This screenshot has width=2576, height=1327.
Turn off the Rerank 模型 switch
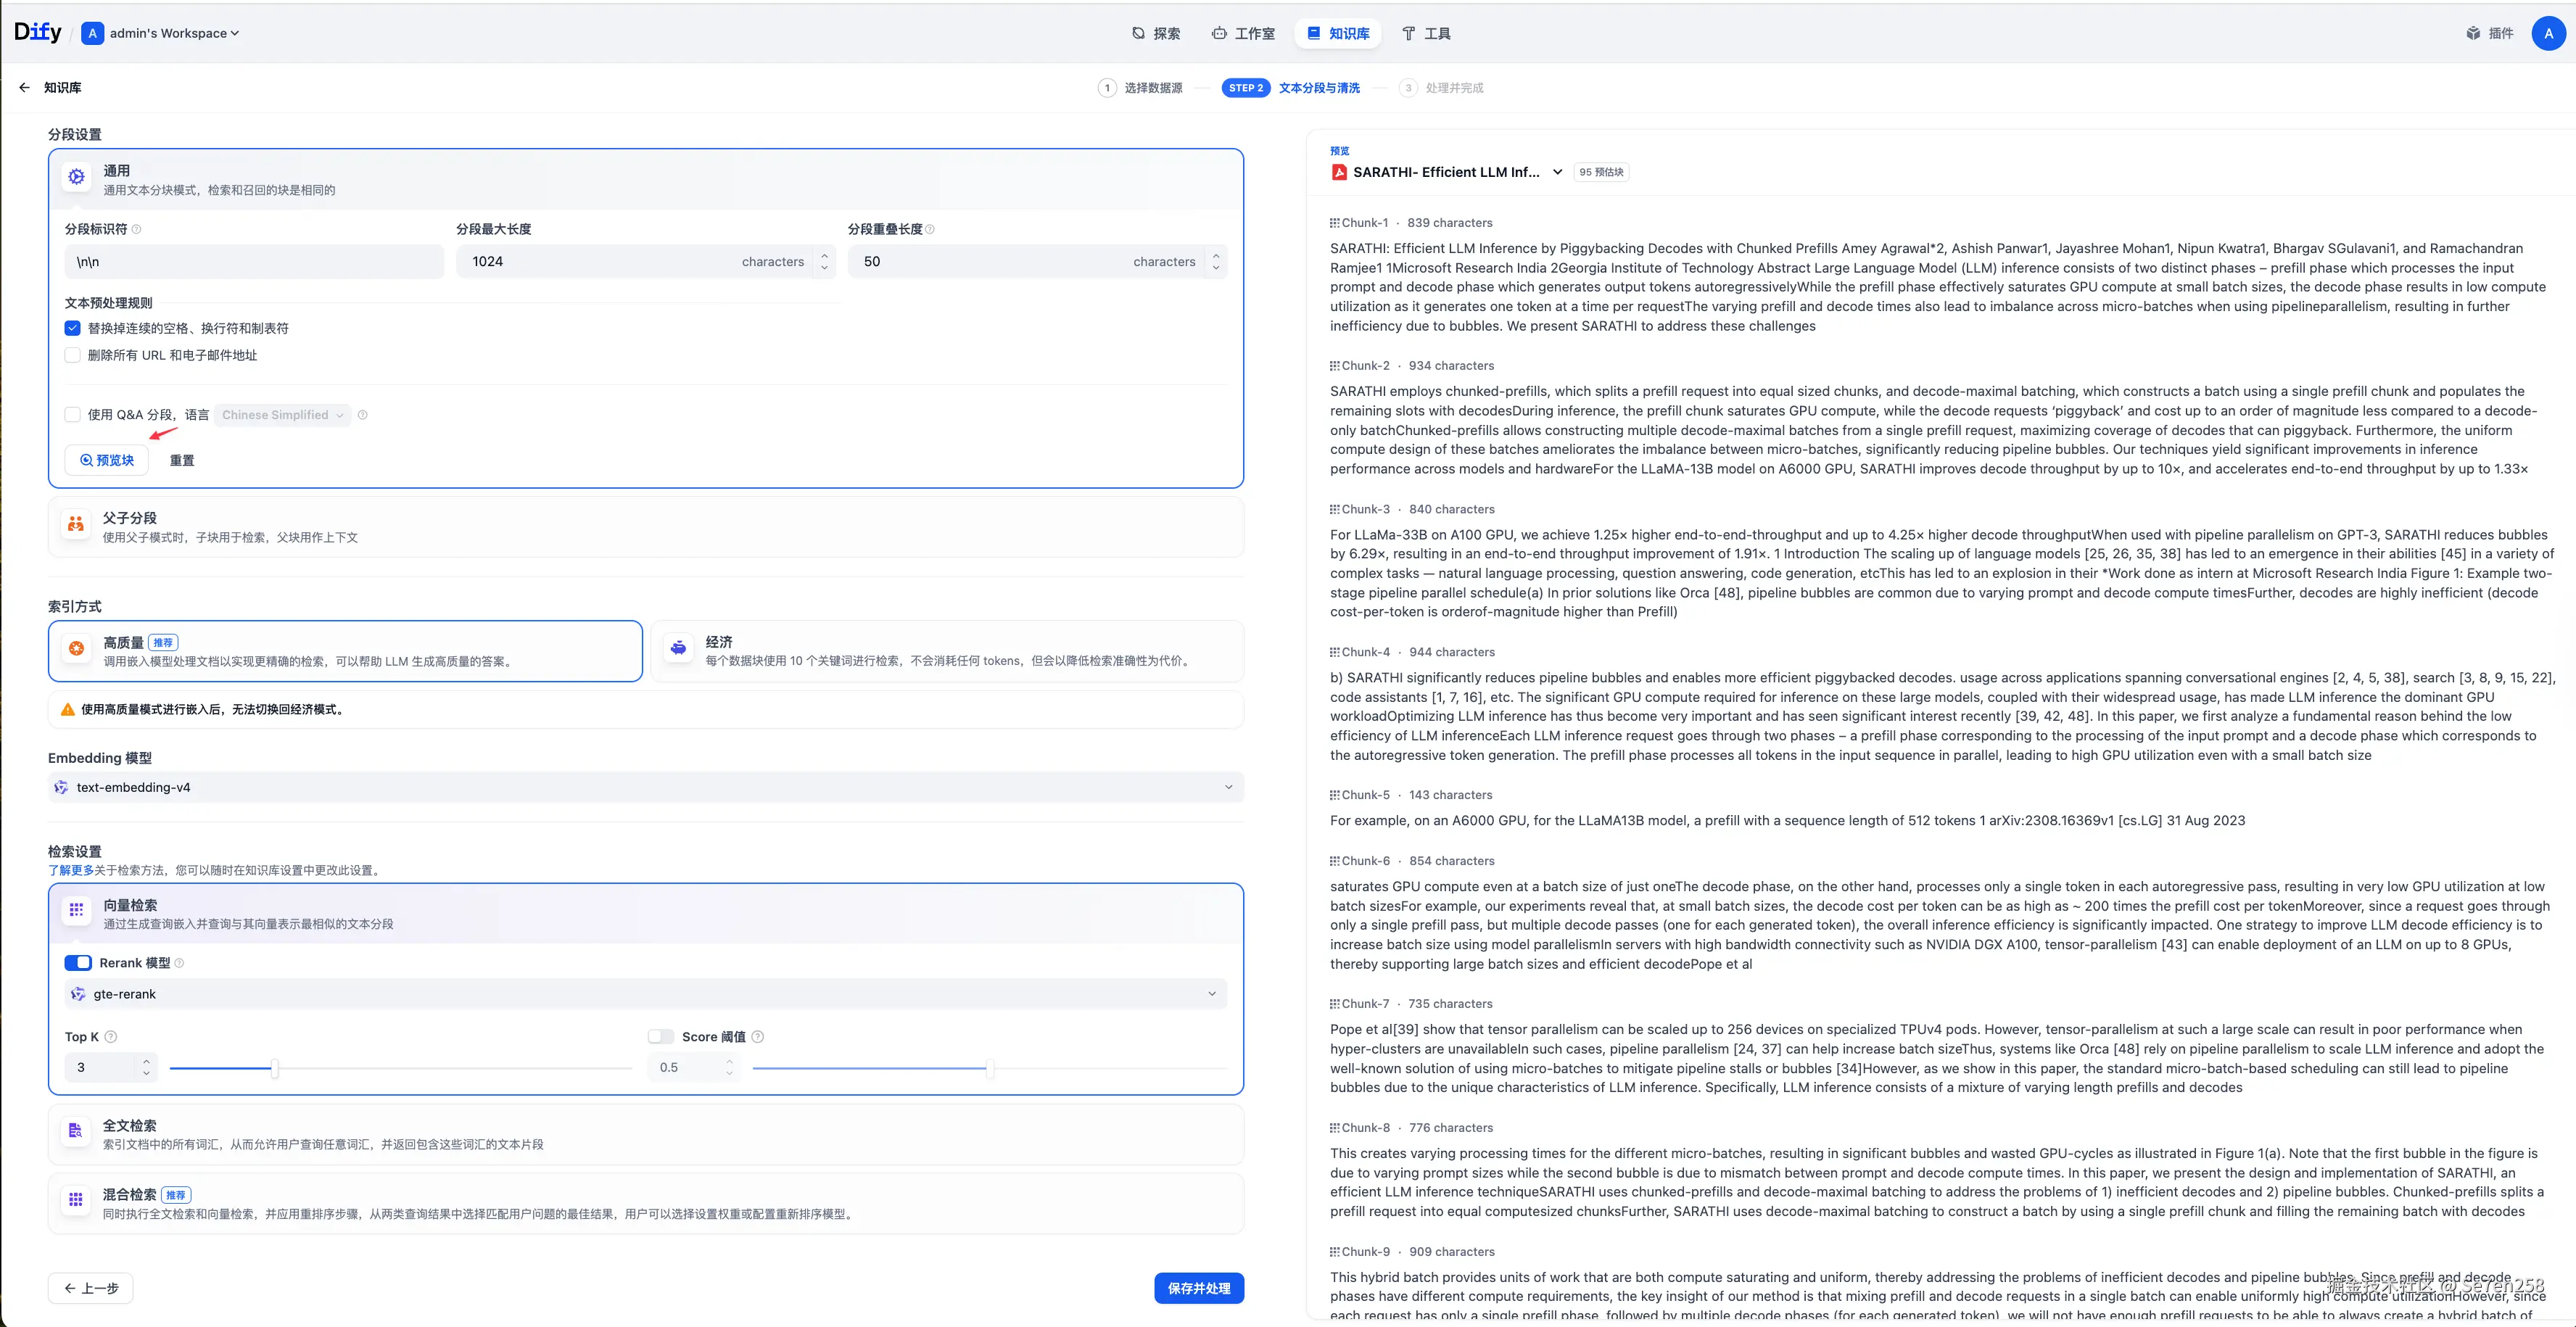coord(78,963)
